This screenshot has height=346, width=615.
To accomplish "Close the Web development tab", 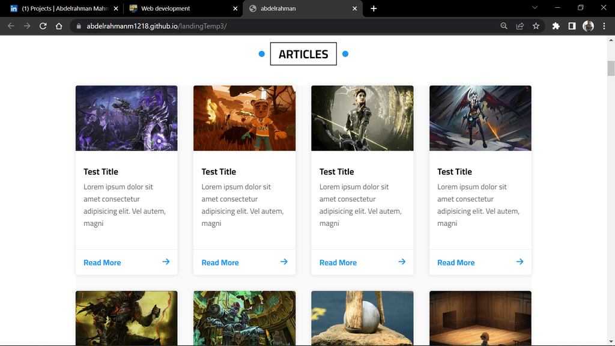I will click(235, 8).
